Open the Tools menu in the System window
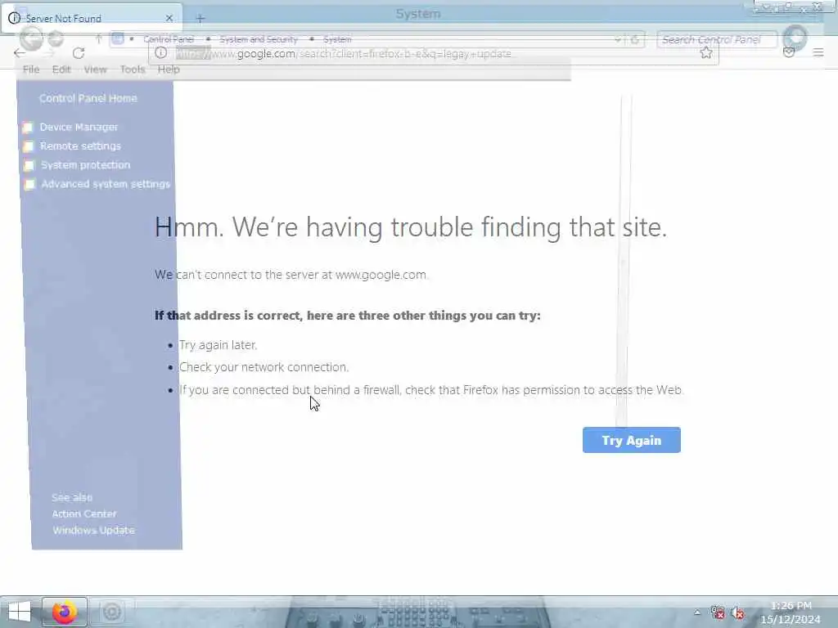 coord(133,70)
